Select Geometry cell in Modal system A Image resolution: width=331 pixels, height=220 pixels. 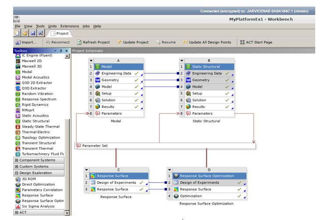pyautogui.click(x=118, y=80)
